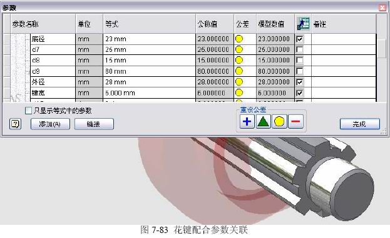Click the red minus tolerance icon
This screenshot has height=238, width=390.
click(x=295, y=122)
